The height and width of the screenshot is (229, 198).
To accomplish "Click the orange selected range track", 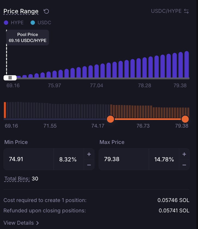I will (x=148, y=119).
